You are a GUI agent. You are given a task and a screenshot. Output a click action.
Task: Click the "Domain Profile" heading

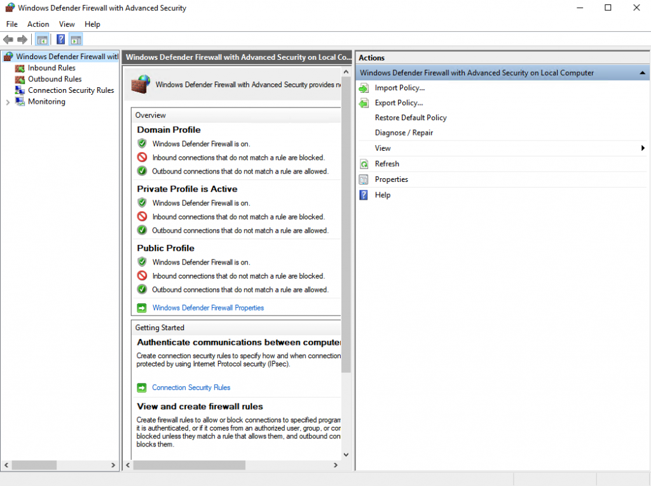pos(169,130)
